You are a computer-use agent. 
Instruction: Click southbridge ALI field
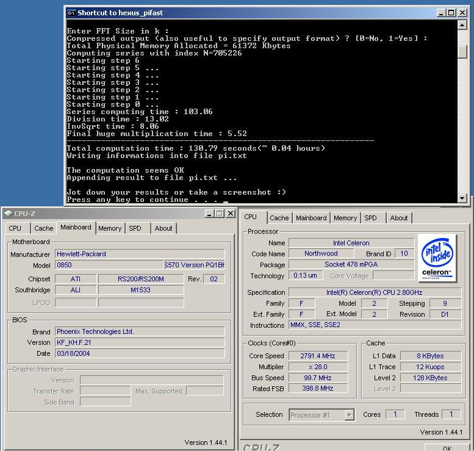pos(76,290)
